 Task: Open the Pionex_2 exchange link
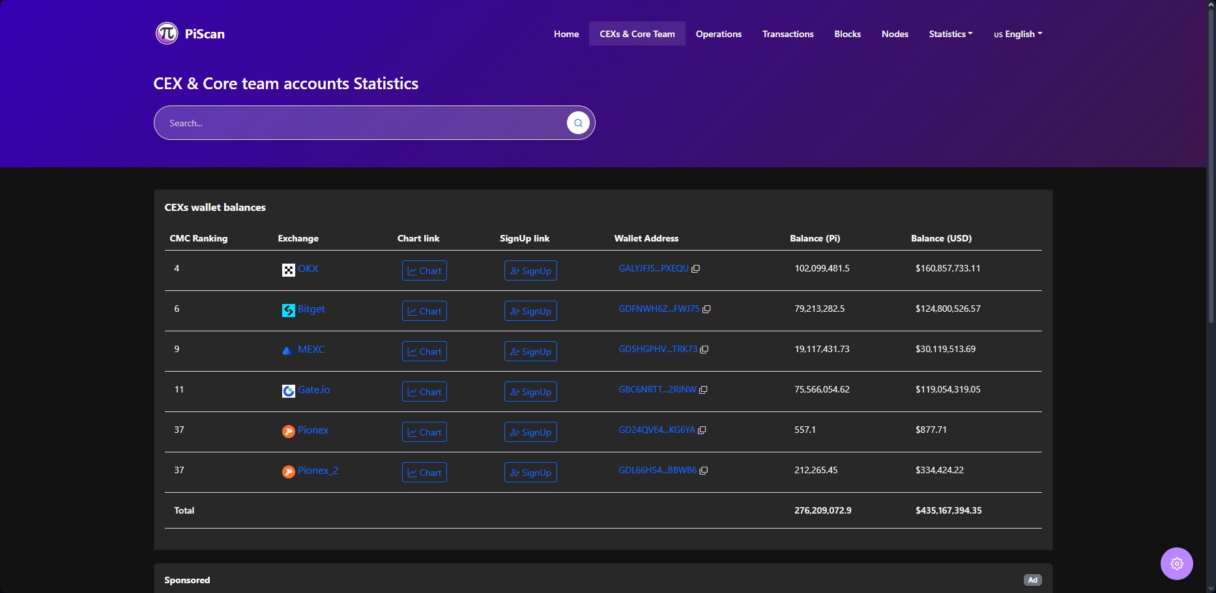click(318, 471)
